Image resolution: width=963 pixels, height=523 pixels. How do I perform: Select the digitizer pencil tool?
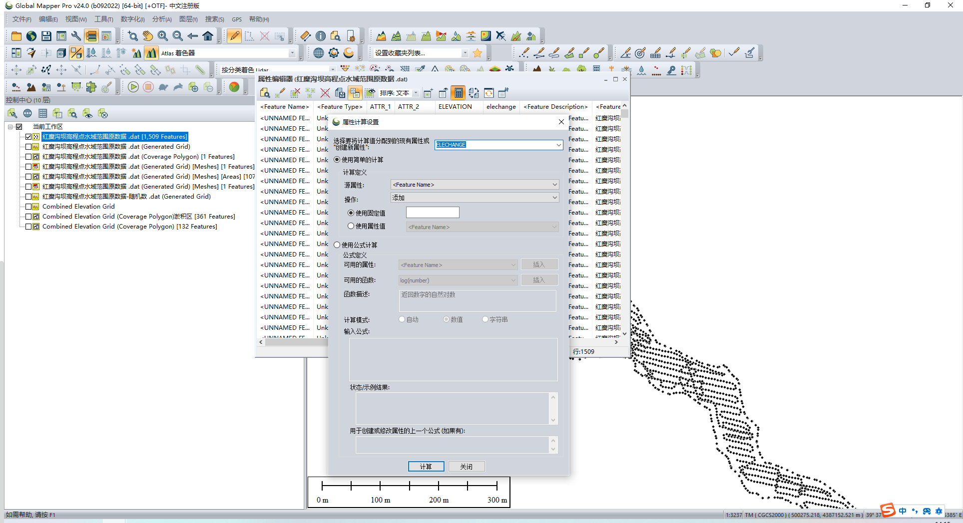[x=234, y=36]
